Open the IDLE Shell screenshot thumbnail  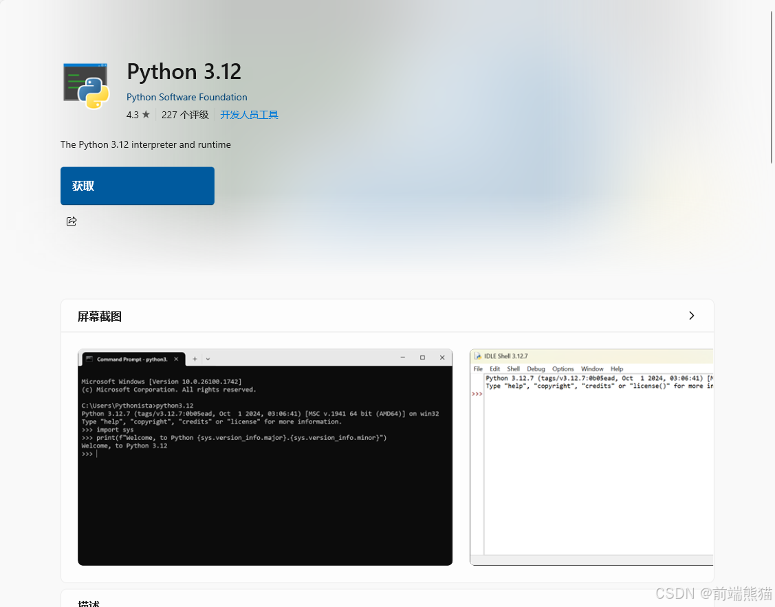[591, 457]
